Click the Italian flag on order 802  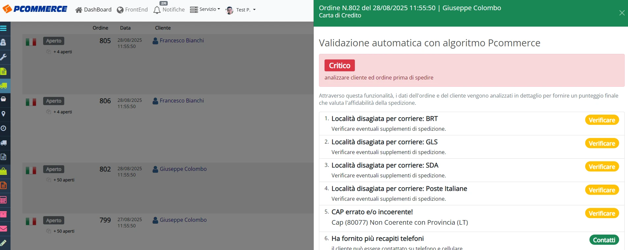pos(31,170)
